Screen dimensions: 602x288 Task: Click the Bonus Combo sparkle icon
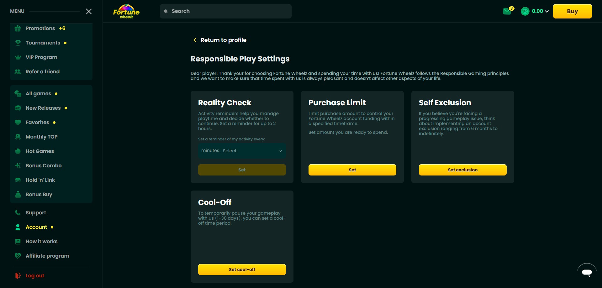coord(18,166)
